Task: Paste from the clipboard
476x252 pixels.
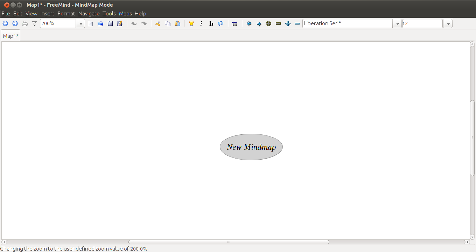Action: [x=177, y=23]
